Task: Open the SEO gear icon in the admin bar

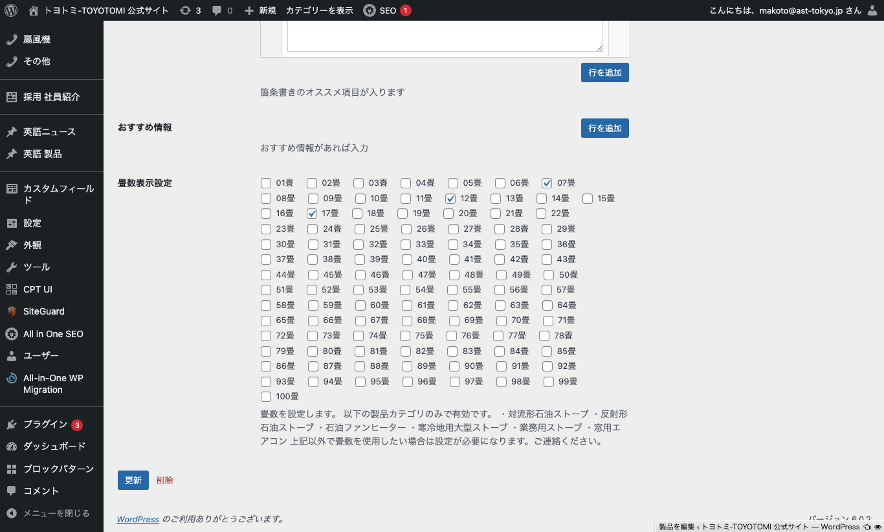Action: pyautogui.click(x=369, y=10)
